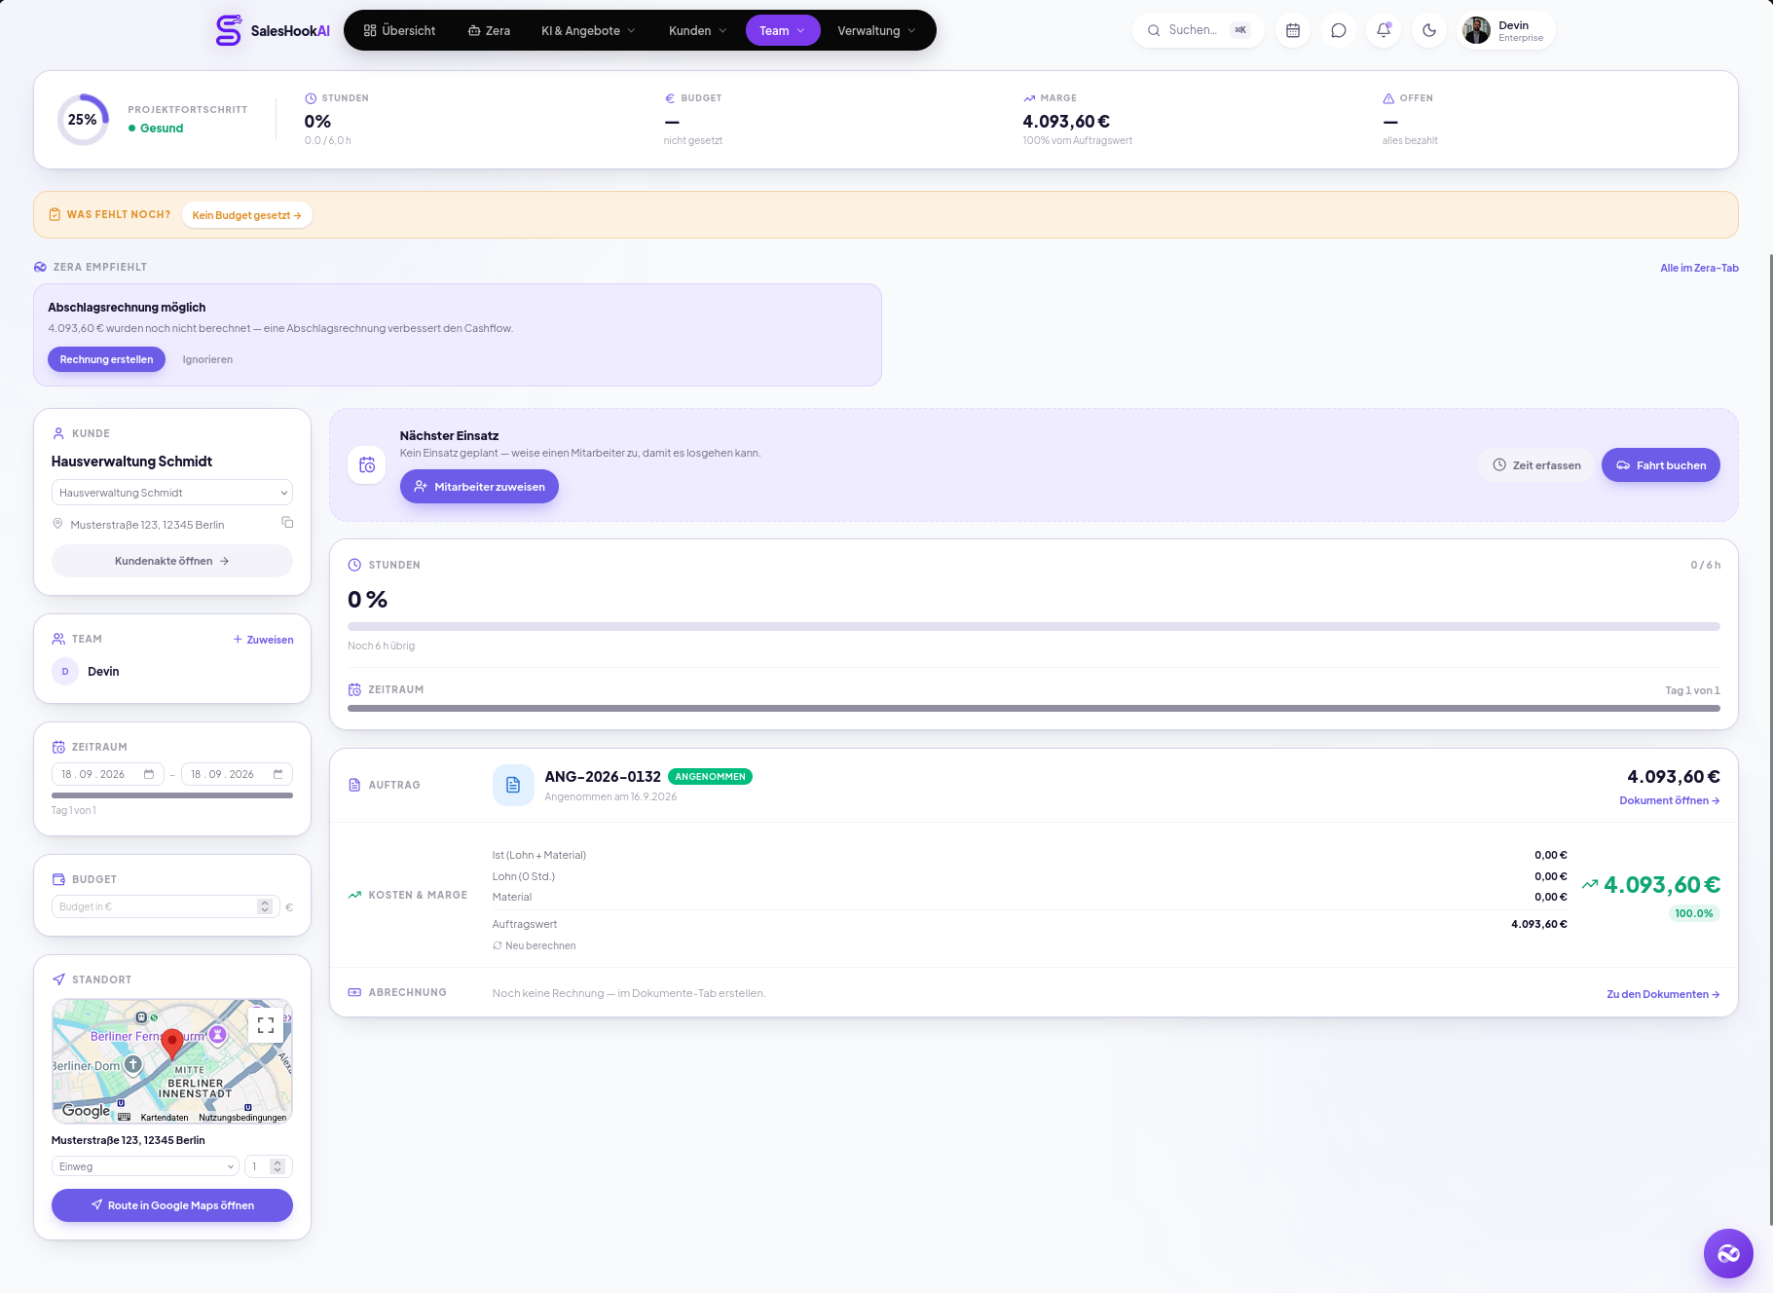
Task: Click the Budget in € input field
Action: click(166, 906)
